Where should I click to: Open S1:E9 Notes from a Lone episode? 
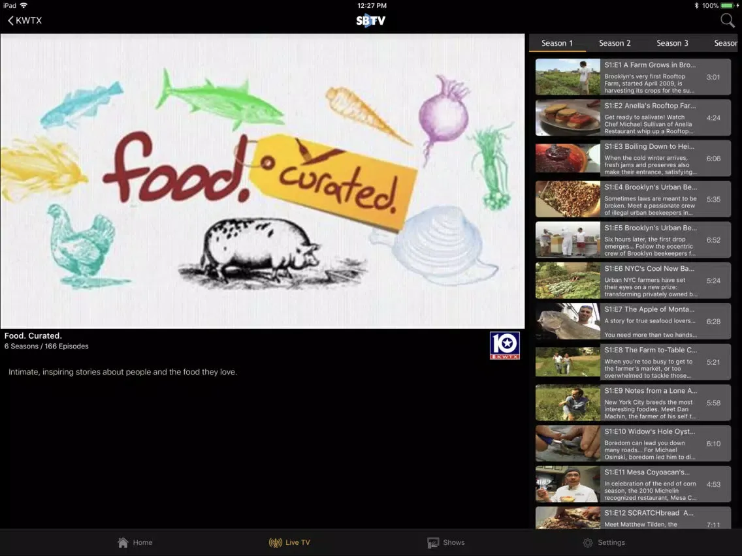(x=632, y=403)
